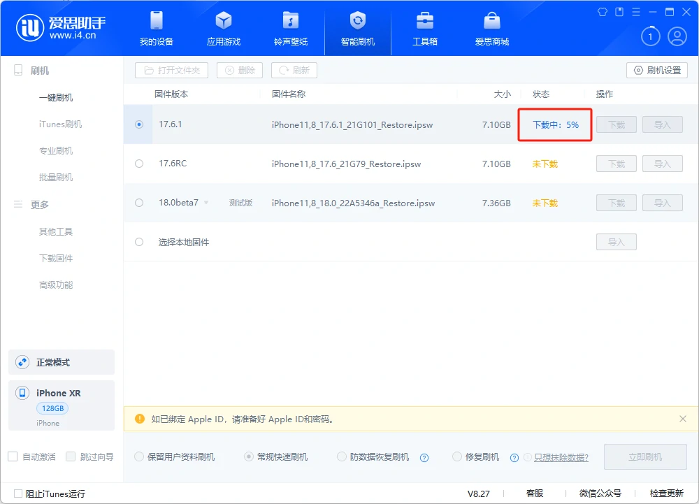This screenshot has width=699, height=504.
Task: Click the V8.27 version label
Action: 478,494
